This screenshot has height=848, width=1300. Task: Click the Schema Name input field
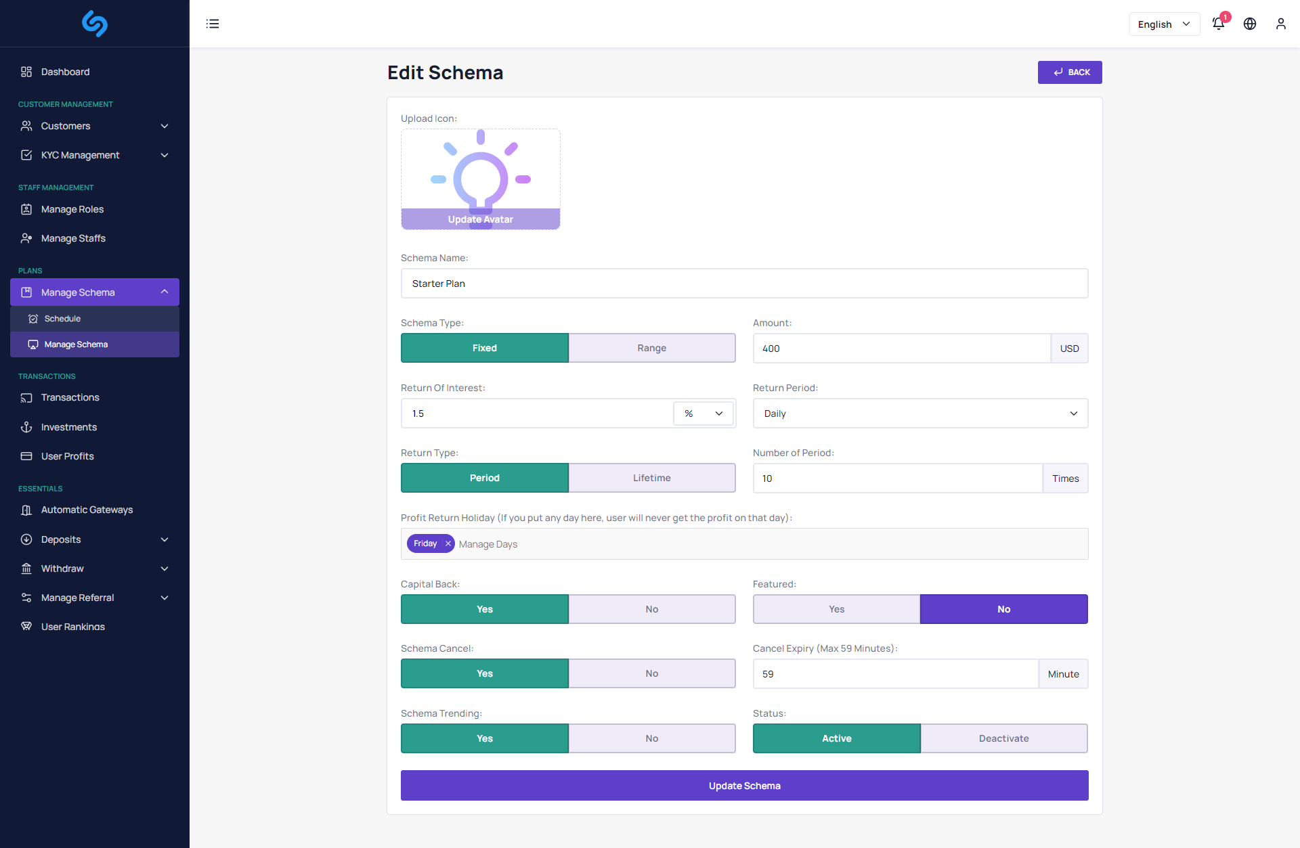[744, 284]
